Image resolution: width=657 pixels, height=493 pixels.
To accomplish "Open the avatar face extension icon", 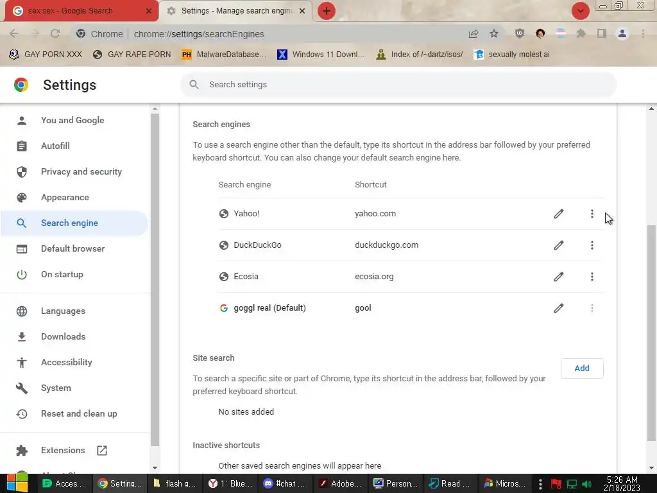I will coord(540,33).
